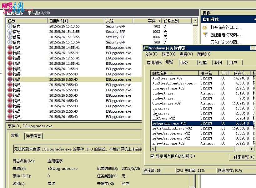Click the error icon of the 7:55:40 event
This screenshot has height=188, width=256.
click(x=10, y=84)
